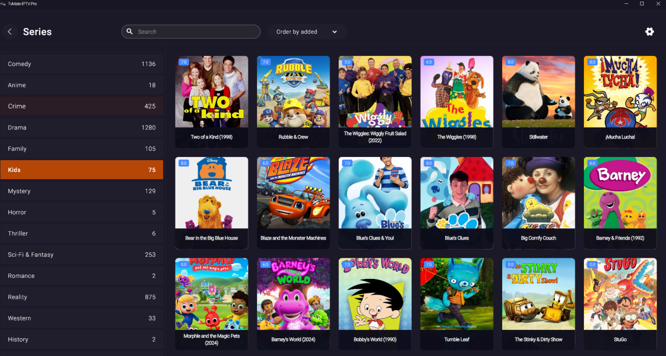The width and height of the screenshot is (666, 356).
Task: Click the search magnifier icon
Action: coord(130,32)
